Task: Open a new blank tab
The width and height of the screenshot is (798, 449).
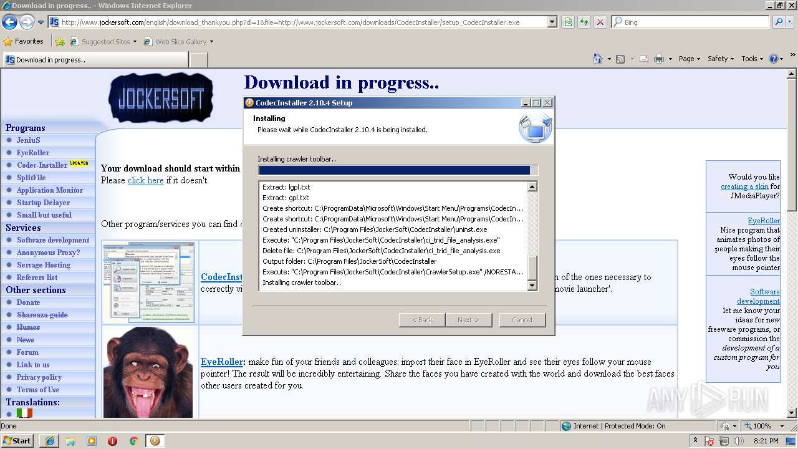Action: (198, 60)
